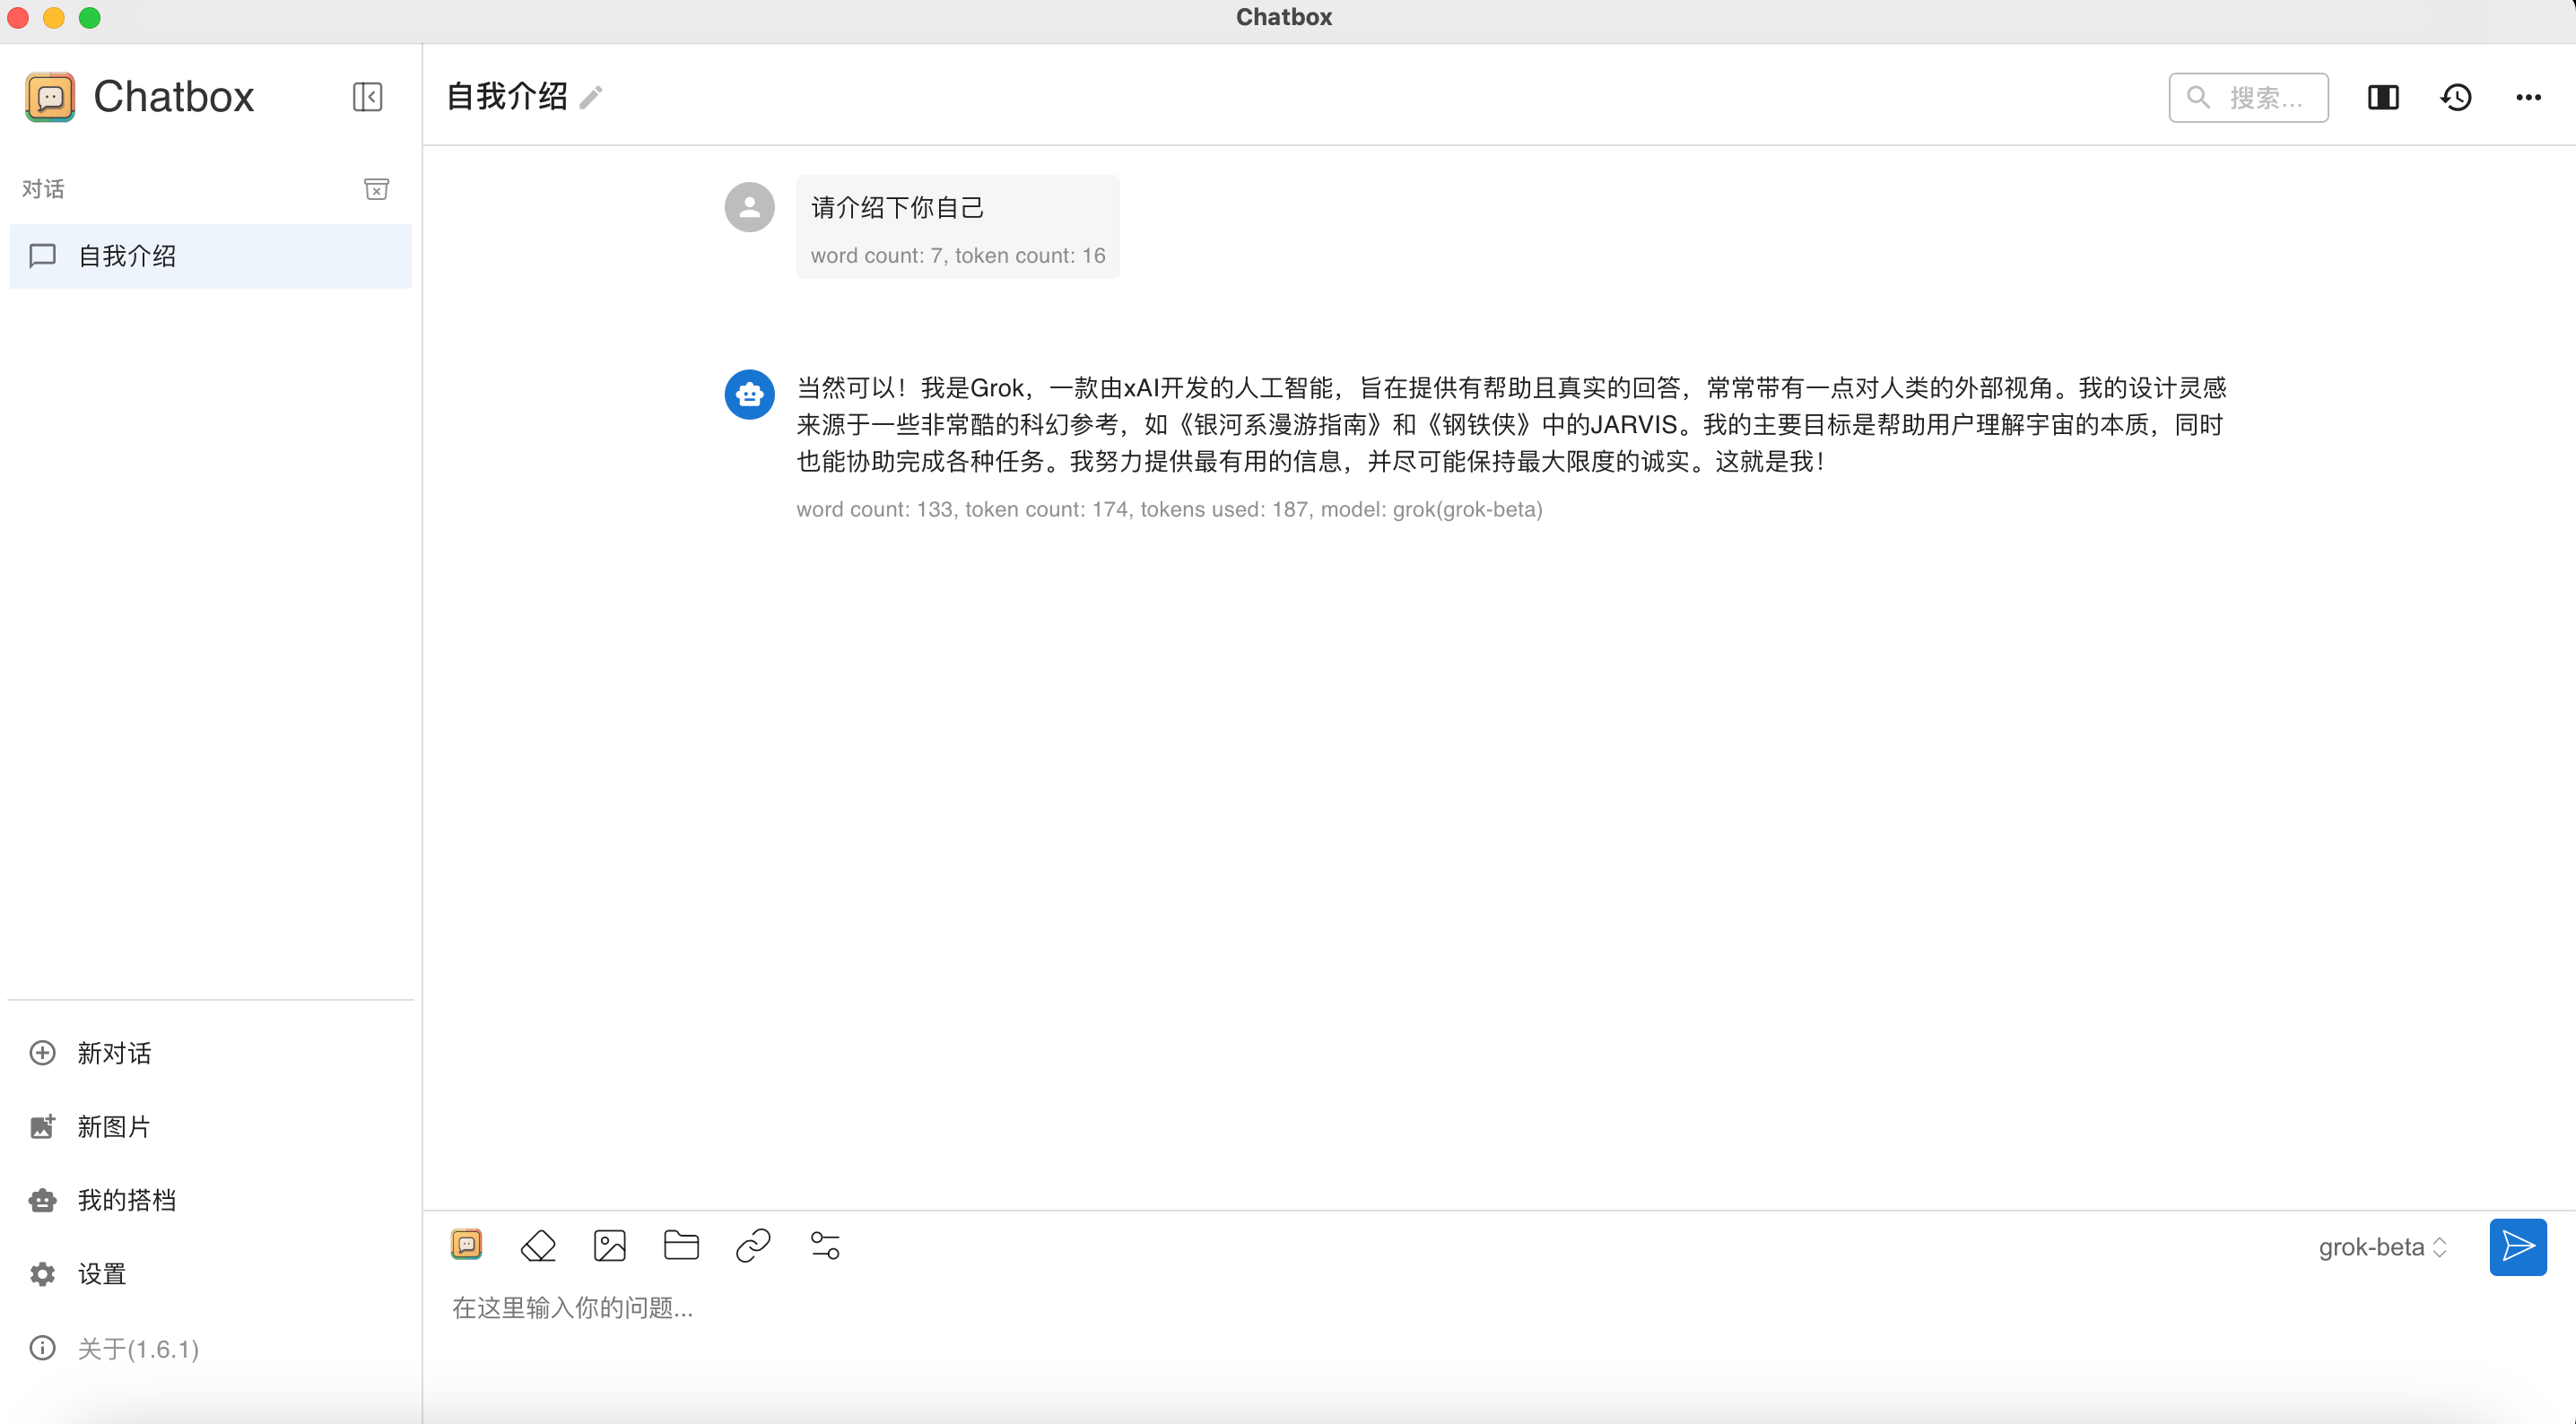Viewport: 2576px width, 1424px height.
Task: Open the grok-beta model selector
Action: (2382, 1247)
